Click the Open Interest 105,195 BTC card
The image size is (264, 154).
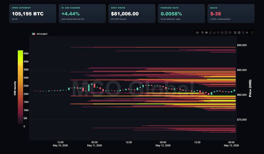(33, 14)
